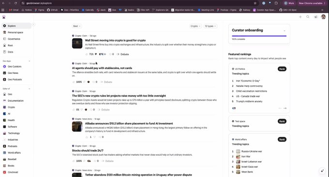Click Rank button on Test space card
Image resolution: width=329 pixels, height=177 pixels.
282,121
